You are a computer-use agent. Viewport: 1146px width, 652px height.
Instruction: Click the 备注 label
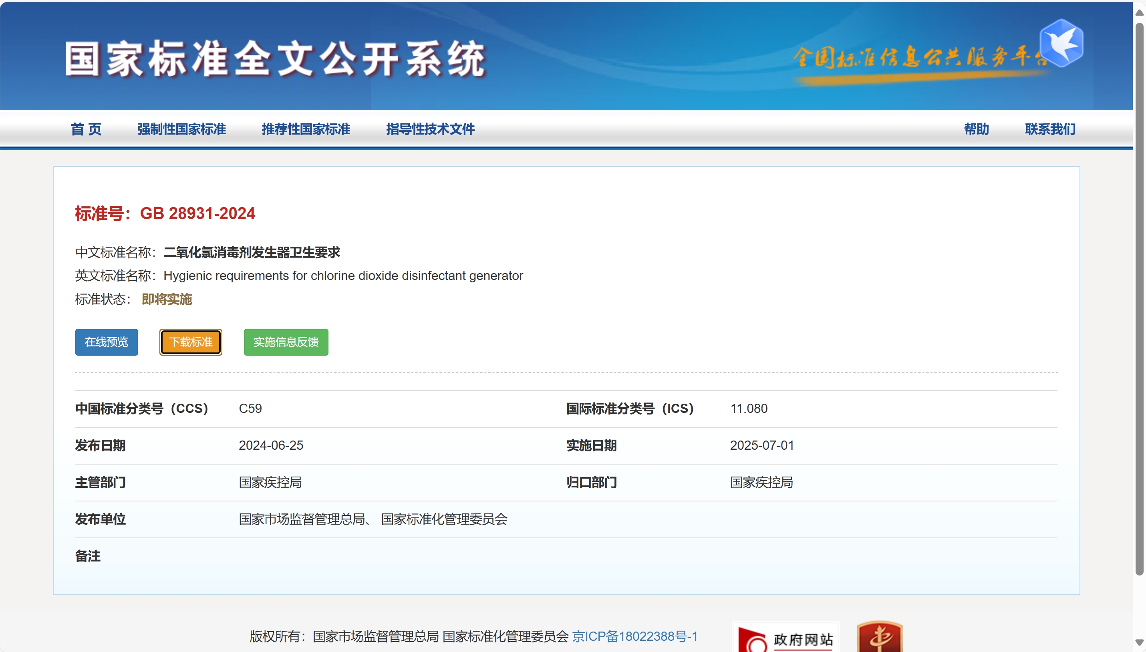88,556
